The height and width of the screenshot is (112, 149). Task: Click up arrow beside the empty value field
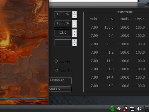[74, 41]
